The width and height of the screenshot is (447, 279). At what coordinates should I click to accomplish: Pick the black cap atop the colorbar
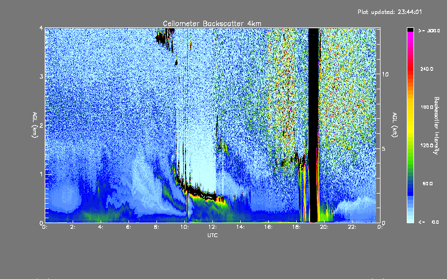click(x=410, y=30)
